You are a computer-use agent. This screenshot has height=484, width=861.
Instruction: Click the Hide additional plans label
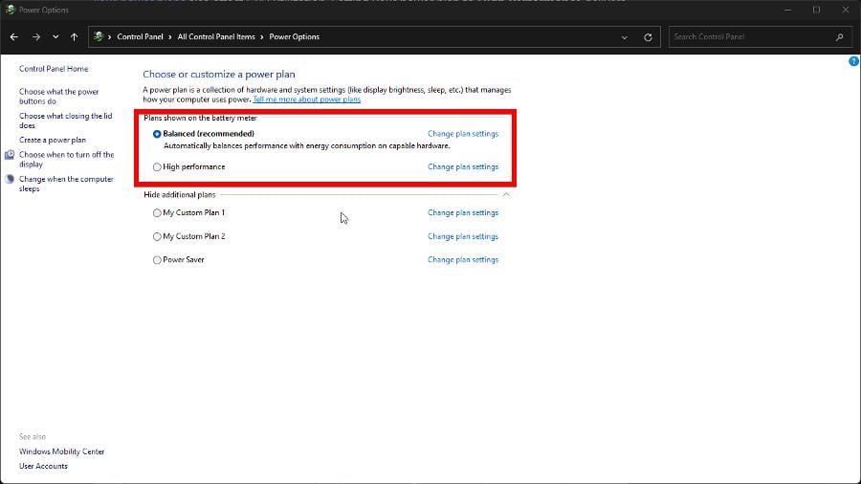click(x=180, y=195)
